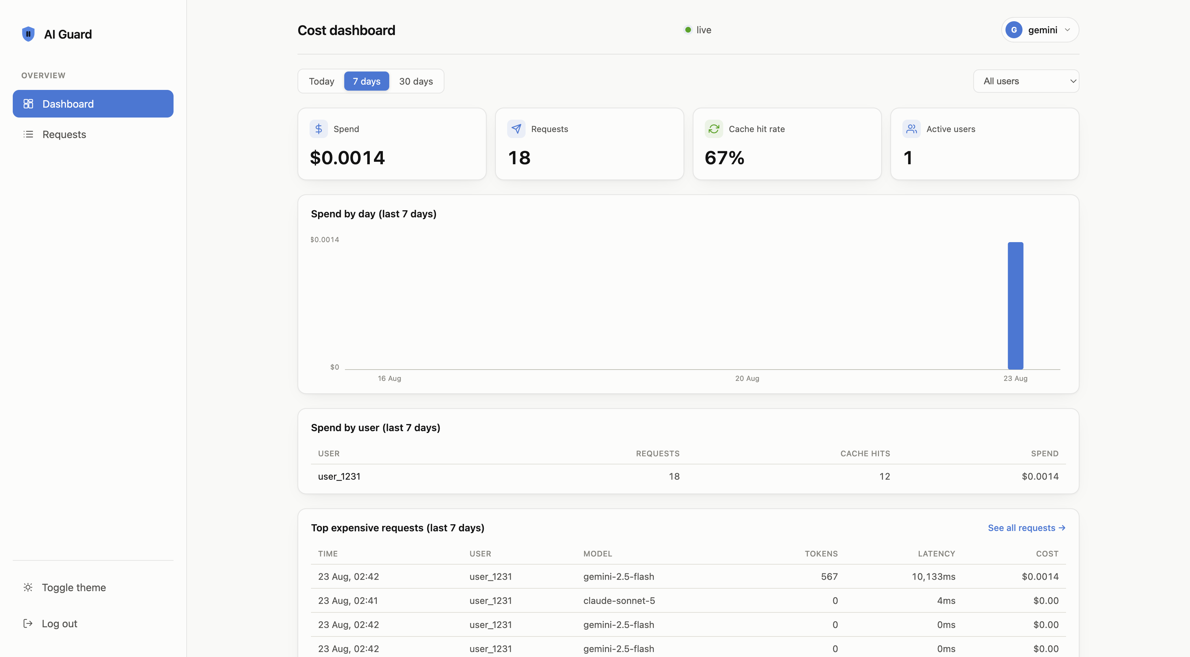Click the 10,133ms latency cell

pos(933,577)
